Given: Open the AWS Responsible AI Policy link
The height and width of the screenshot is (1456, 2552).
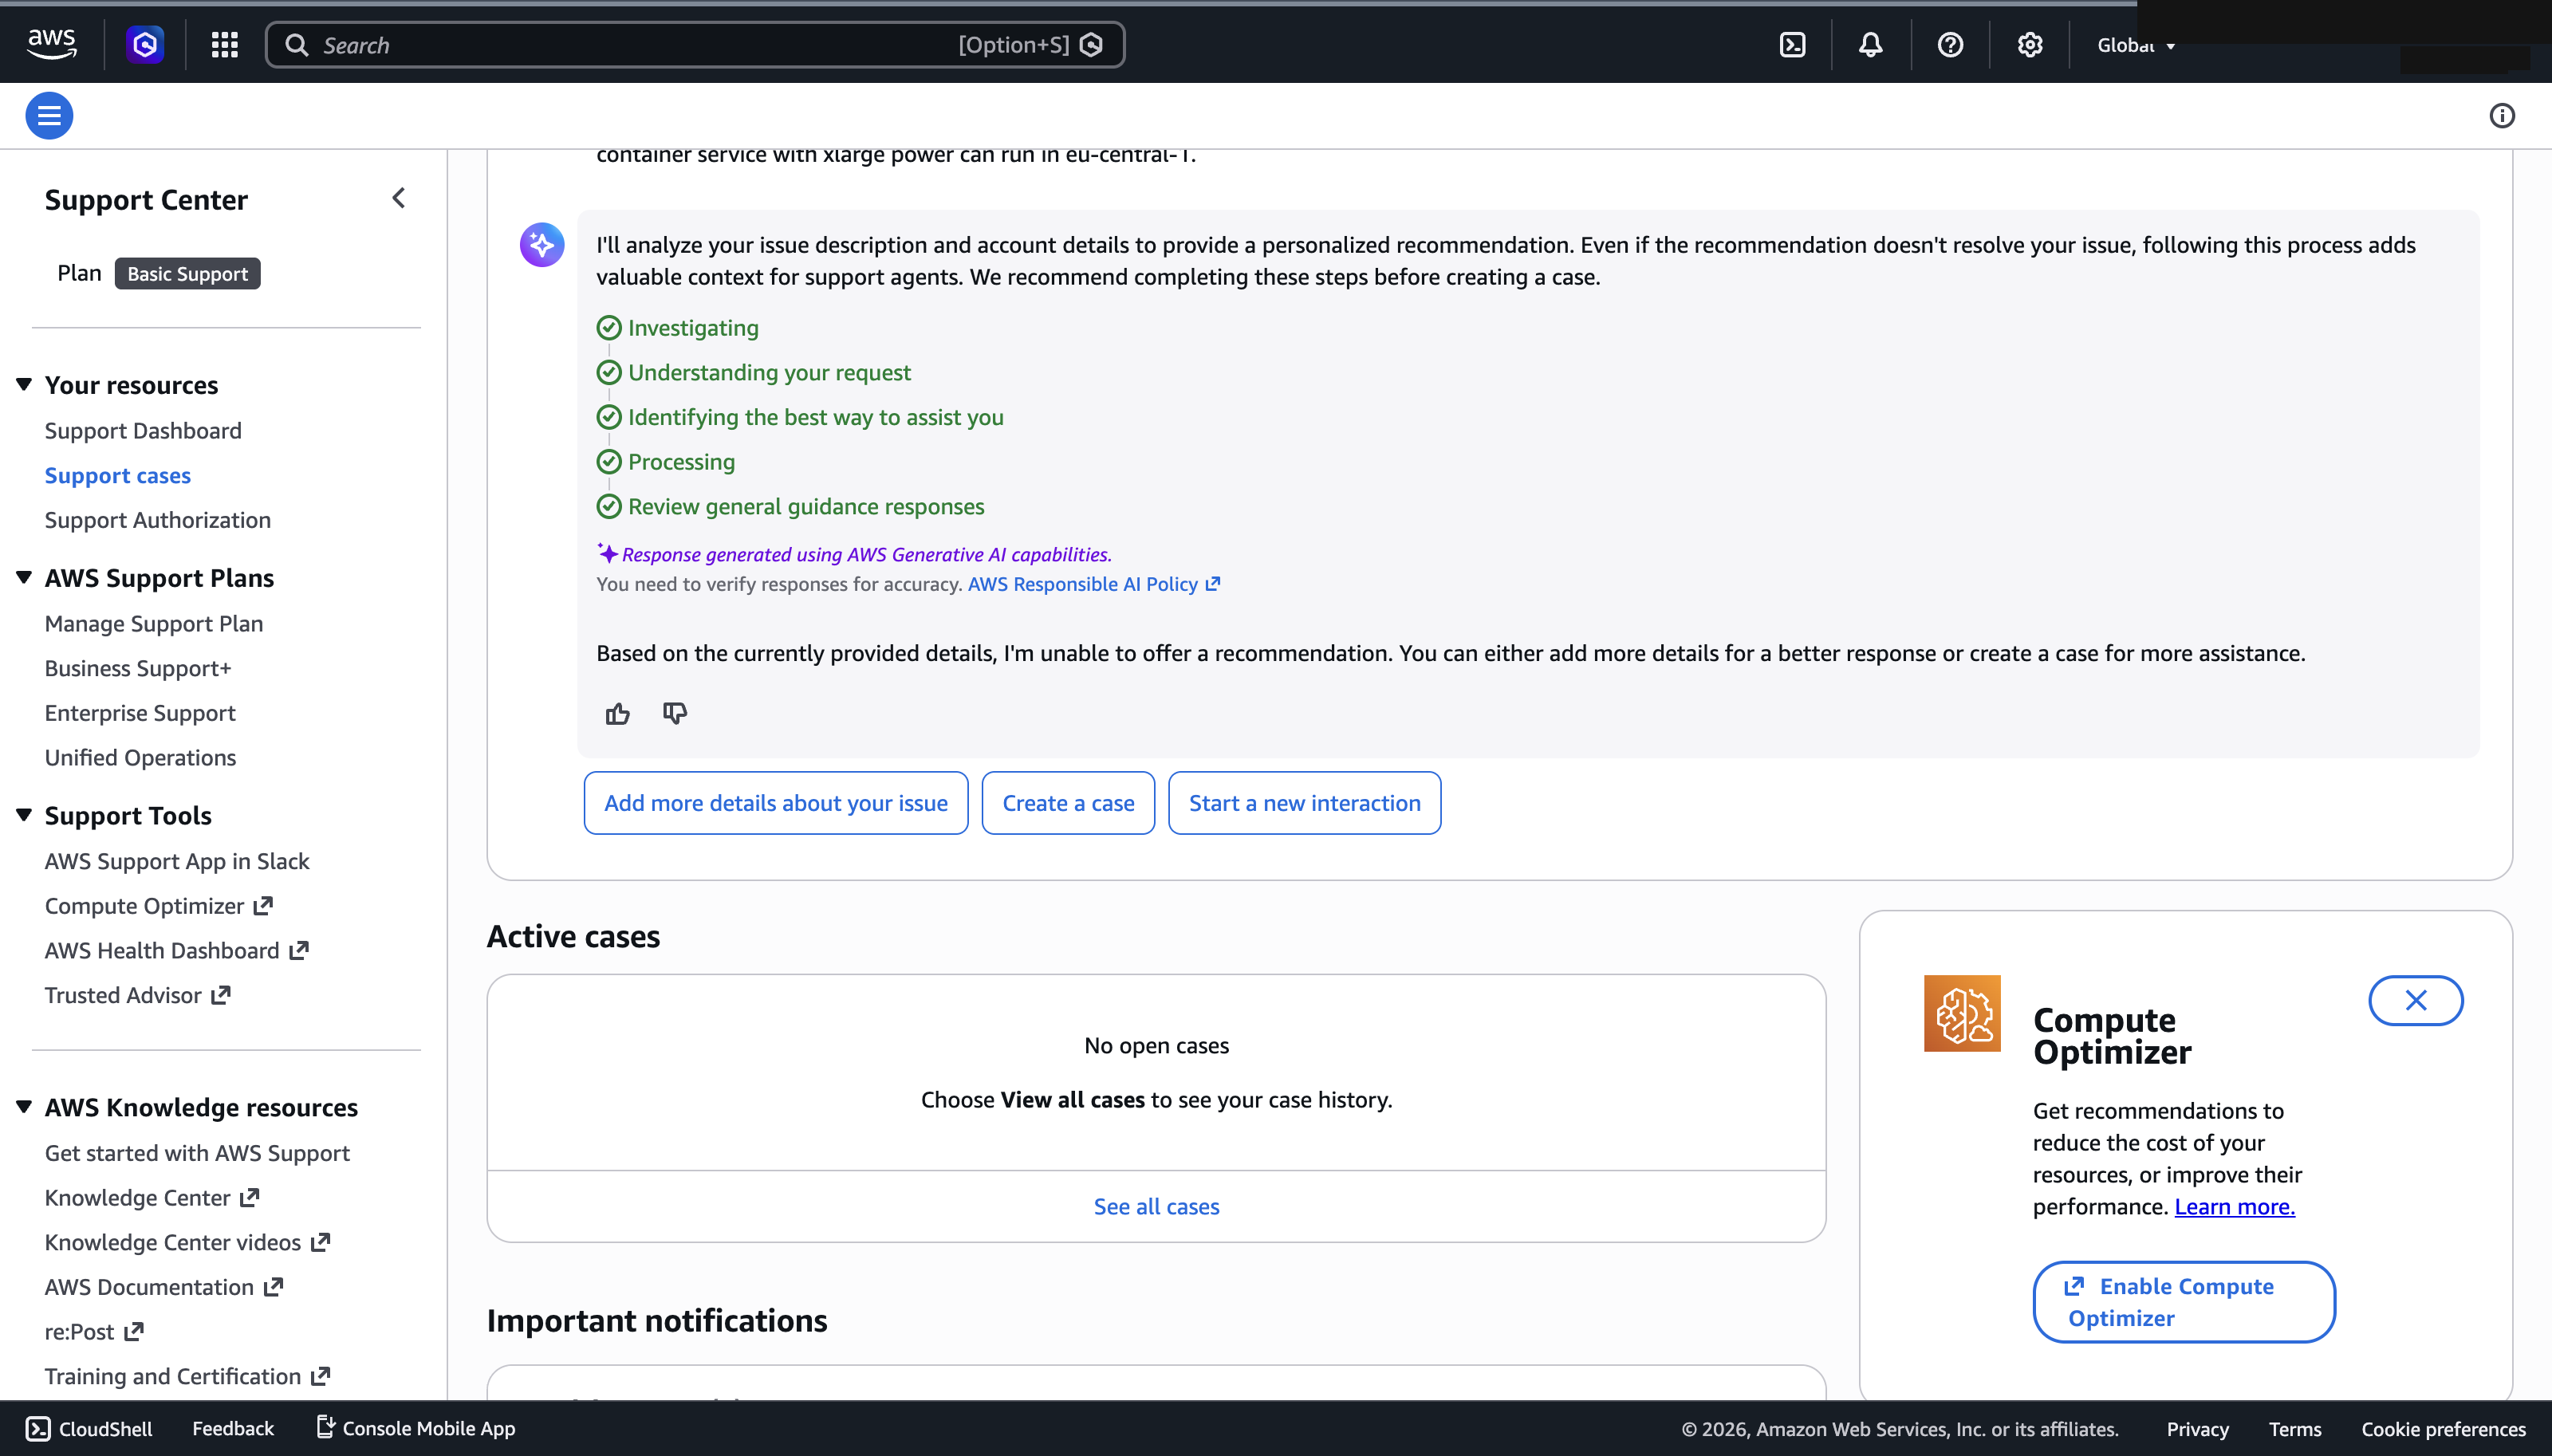Looking at the screenshot, I should coord(1093,584).
